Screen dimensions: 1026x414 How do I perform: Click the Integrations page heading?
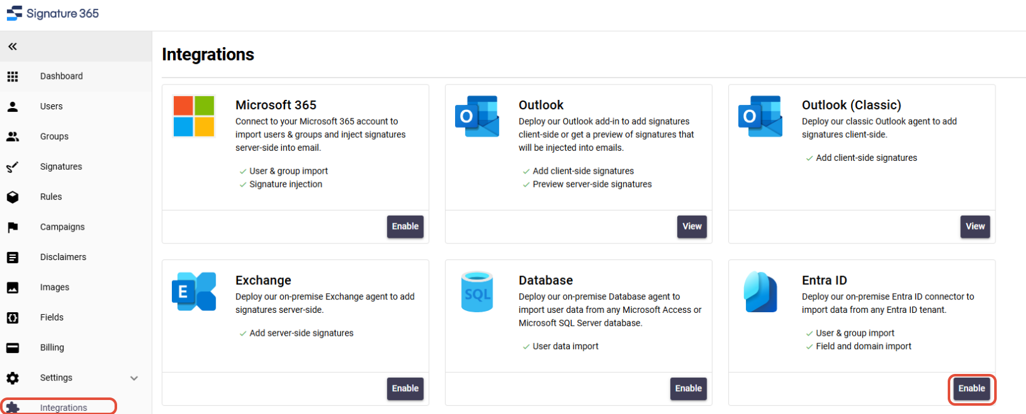[208, 55]
